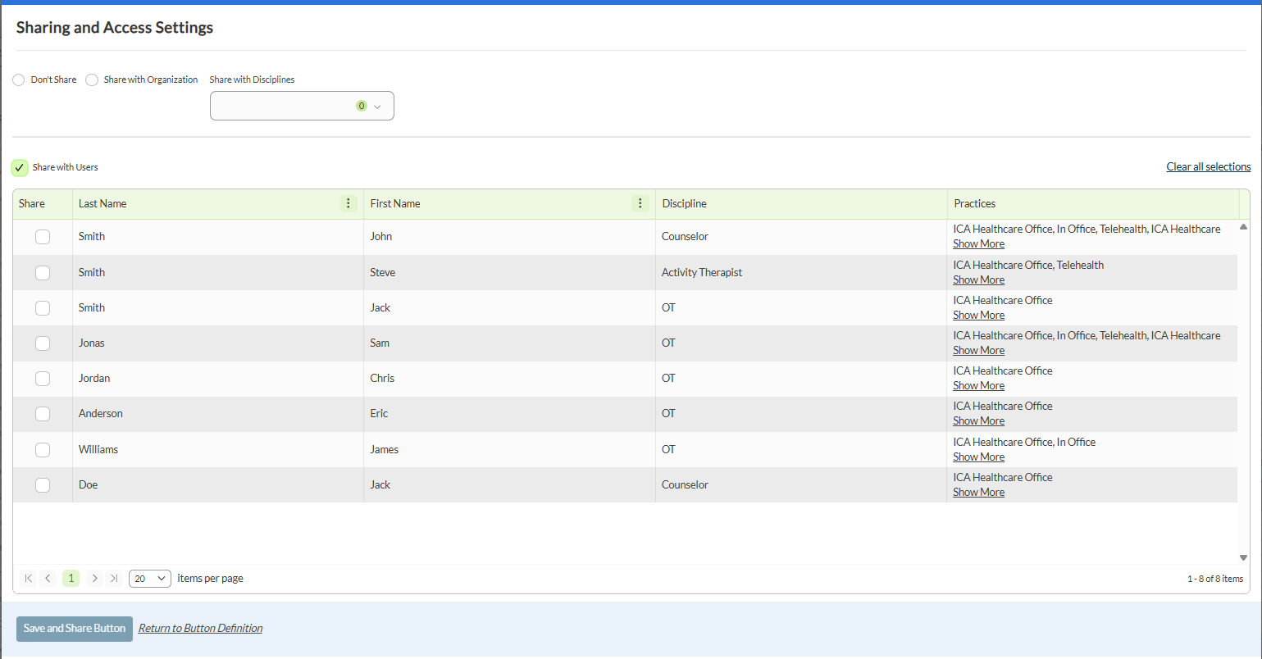Change the items per page dropdown
Viewport: 1262px width, 659px height.
tap(150, 579)
